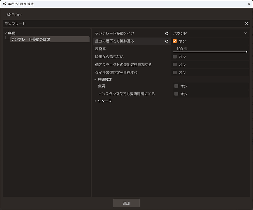The image size is (253, 210).
Task: Select テンプレート移動の設定 tree item
Action: click(50, 39)
